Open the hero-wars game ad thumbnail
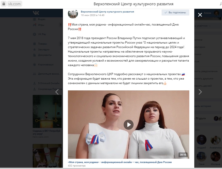Viewport: 222px width, 169px height. point(47,111)
